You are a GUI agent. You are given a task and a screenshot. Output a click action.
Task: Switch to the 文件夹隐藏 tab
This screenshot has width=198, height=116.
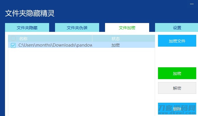pos(27,27)
